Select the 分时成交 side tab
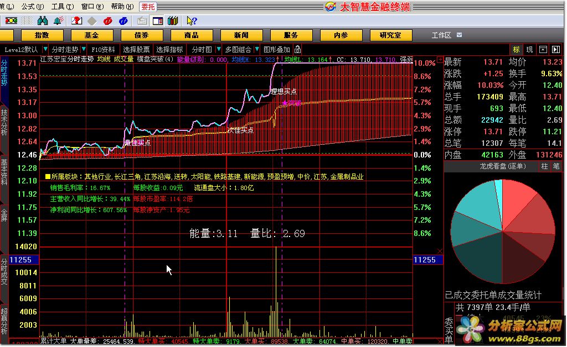 (x=4, y=272)
